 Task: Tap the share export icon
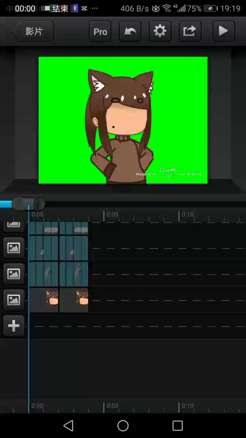point(190,31)
